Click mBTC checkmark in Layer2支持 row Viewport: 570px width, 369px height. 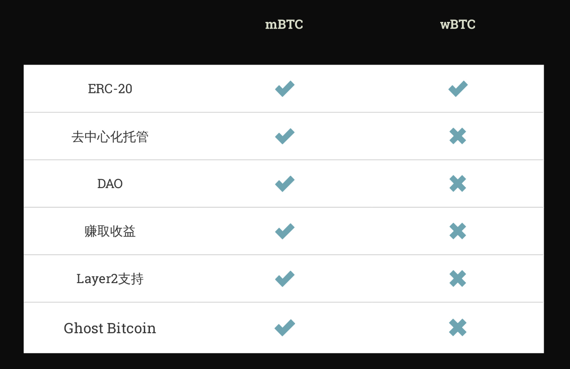click(x=285, y=279)
